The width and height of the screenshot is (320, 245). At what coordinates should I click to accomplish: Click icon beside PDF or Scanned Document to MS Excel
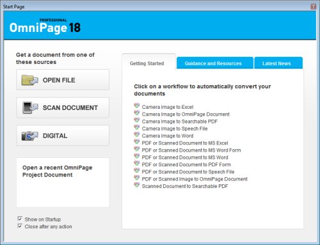pos(136,142)
